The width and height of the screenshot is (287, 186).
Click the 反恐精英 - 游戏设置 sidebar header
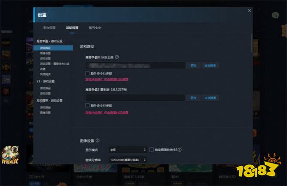click(x=49, y=101)
